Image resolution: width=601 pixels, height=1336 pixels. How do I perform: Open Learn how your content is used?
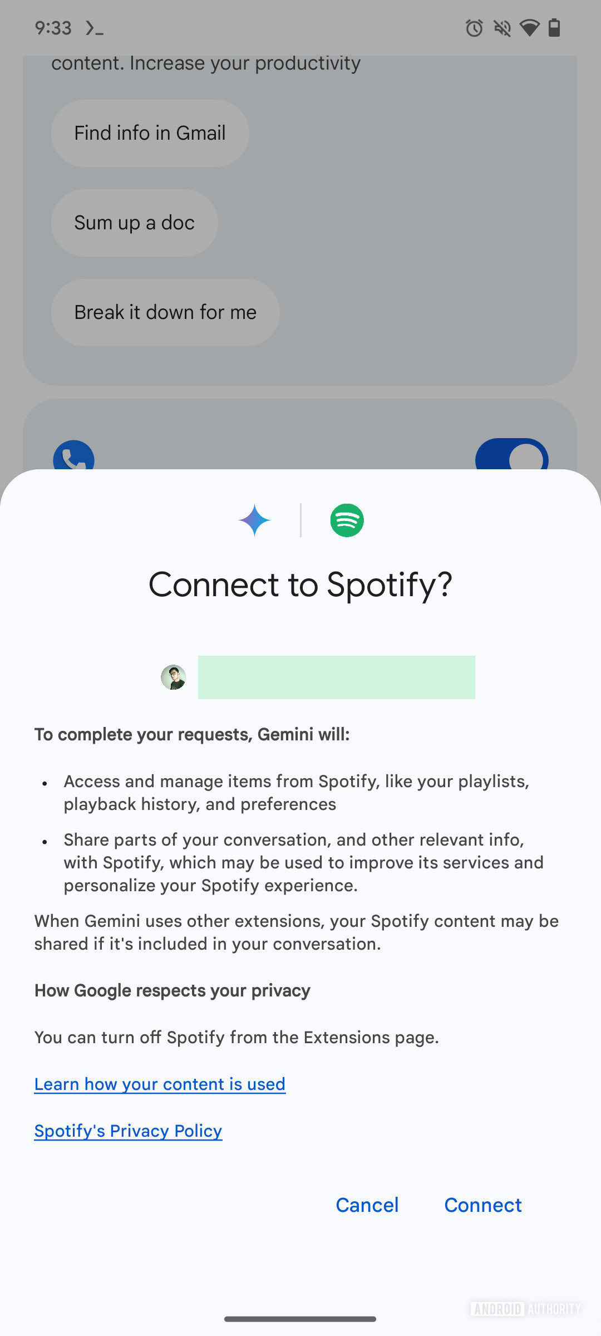[160, 1084]
